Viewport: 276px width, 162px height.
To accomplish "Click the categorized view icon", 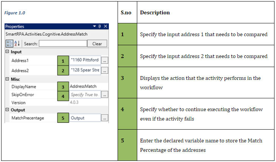I will click(x=9, y=44).
